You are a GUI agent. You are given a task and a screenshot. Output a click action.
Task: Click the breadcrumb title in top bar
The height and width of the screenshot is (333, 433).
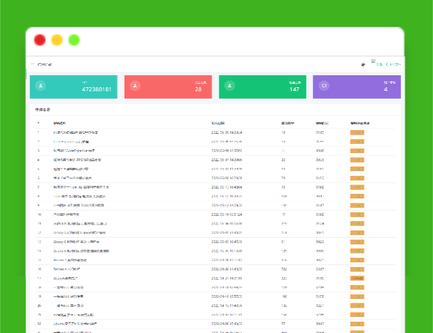[x=45, y=65]
